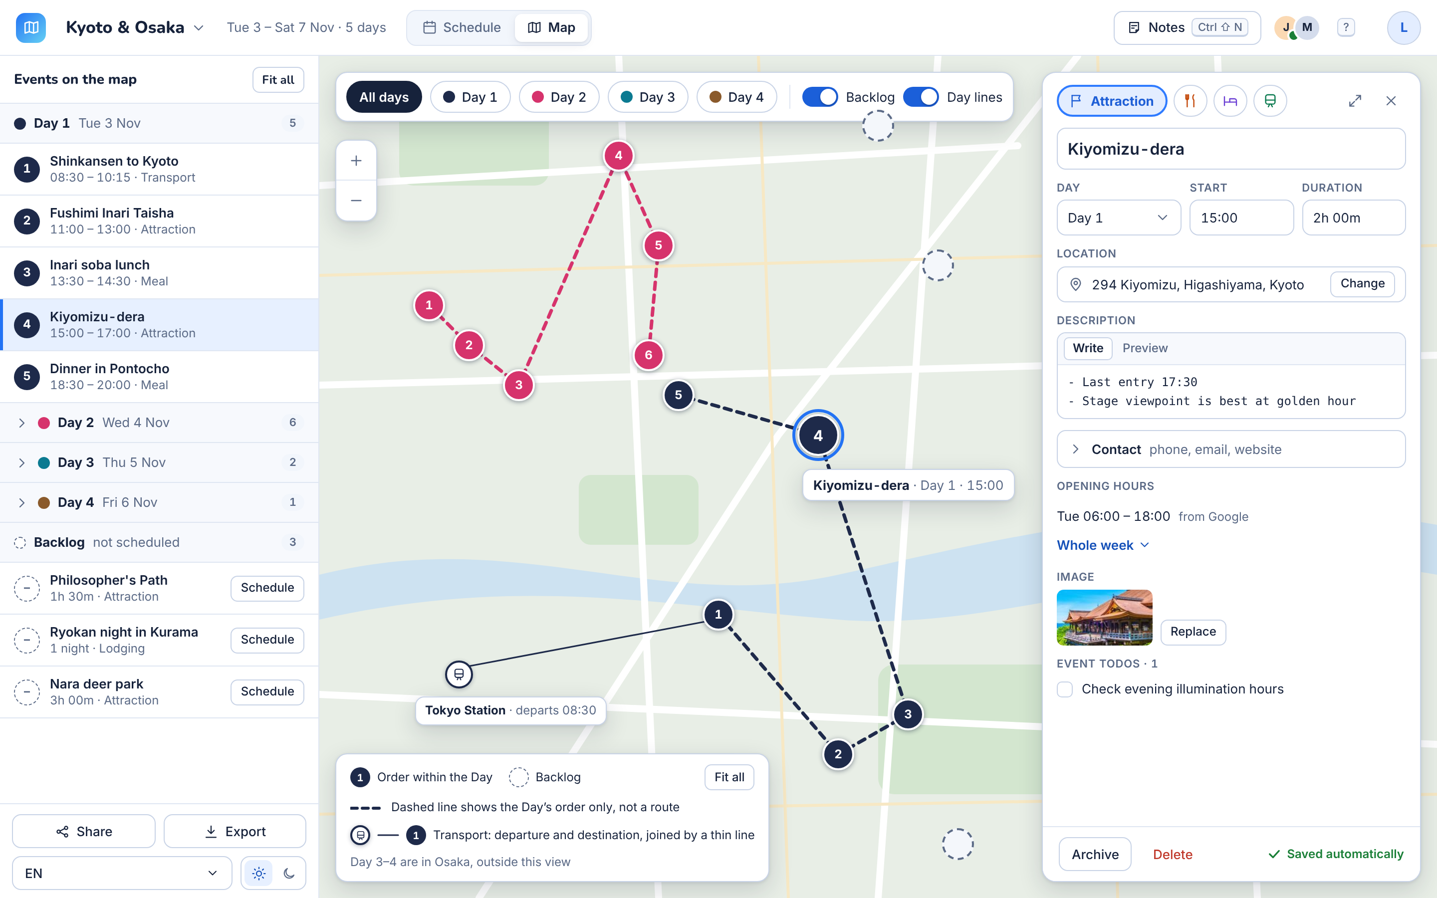Open the Kyoto & Osaka trip dropdown
1437x898 pixels.
(135, 27)
